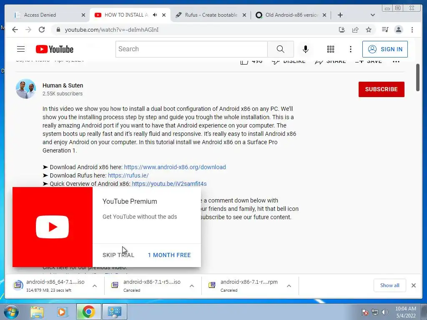Click the Chrome taskbar button
427x320 pixels.
pos(88,312)
